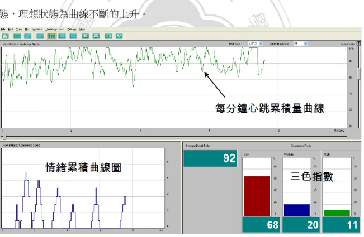
Task: Click the open folder toolbar icon
Action: [x=85, y=36]
